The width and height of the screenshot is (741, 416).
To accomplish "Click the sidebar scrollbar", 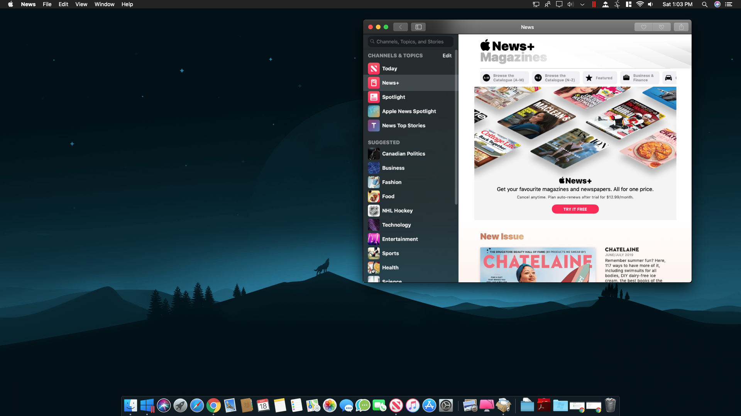I will pyautogui.click(x=456, y=127).
